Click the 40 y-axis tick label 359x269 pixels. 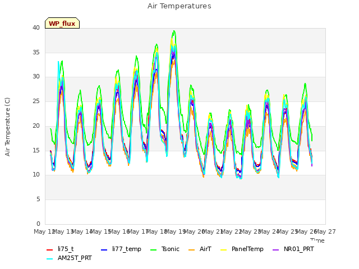click(x=36, y=27)
